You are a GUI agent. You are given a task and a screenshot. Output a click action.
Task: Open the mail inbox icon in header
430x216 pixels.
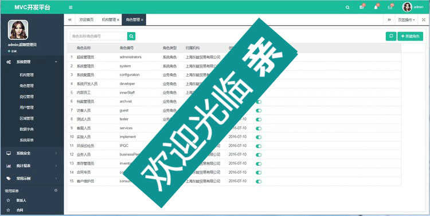[390, 7]
